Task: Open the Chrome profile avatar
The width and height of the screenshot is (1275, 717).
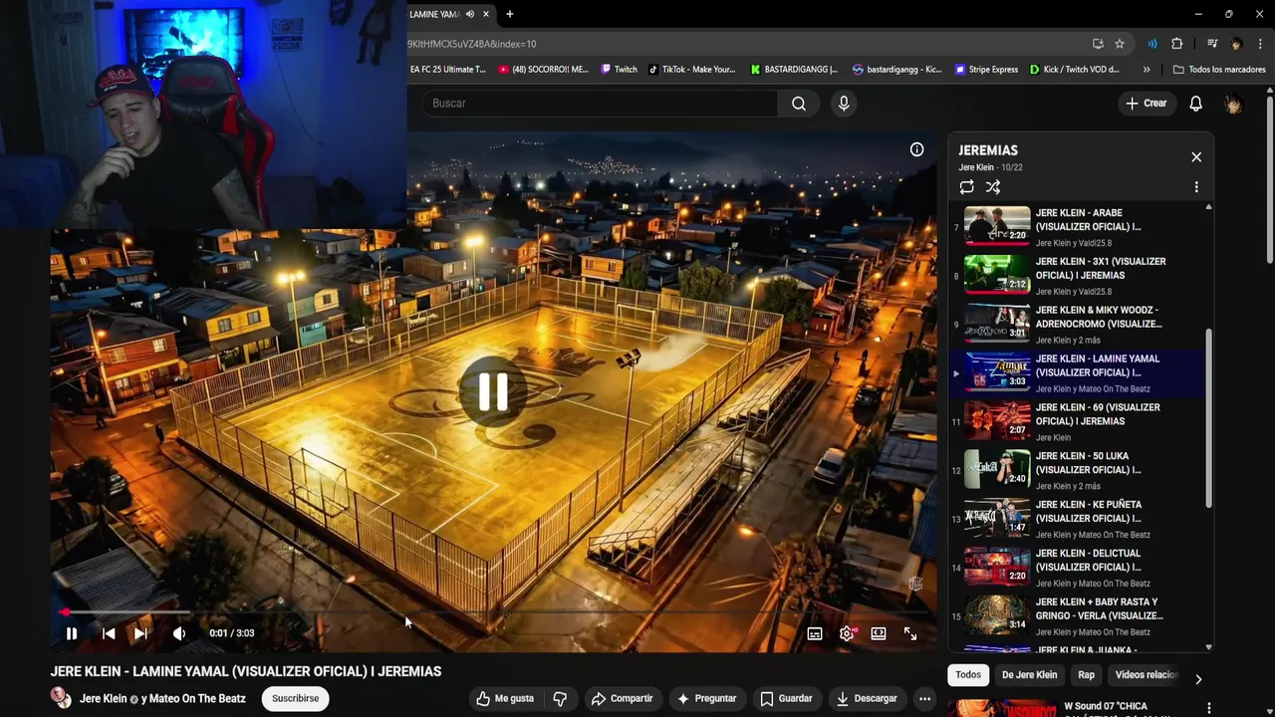Action: tap(1236, 44)
